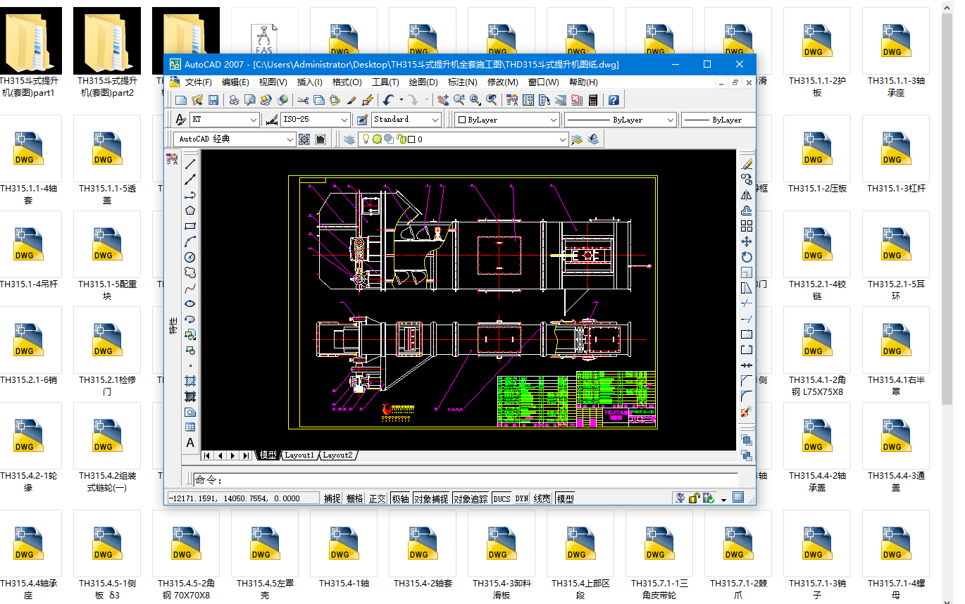Open the 格式(O) menu
965x604 pixels.
(x=347, y=82)
